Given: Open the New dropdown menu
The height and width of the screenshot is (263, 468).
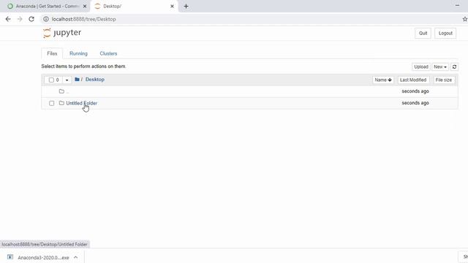Looking at the screenshot, I should coord(440,66).
